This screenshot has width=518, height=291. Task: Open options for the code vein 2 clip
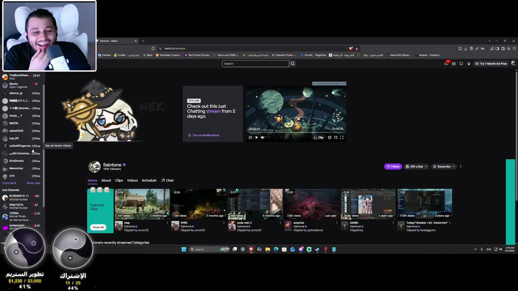click(280, 223)
